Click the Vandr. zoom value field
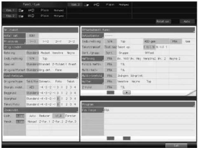 (x=20, y=122)
